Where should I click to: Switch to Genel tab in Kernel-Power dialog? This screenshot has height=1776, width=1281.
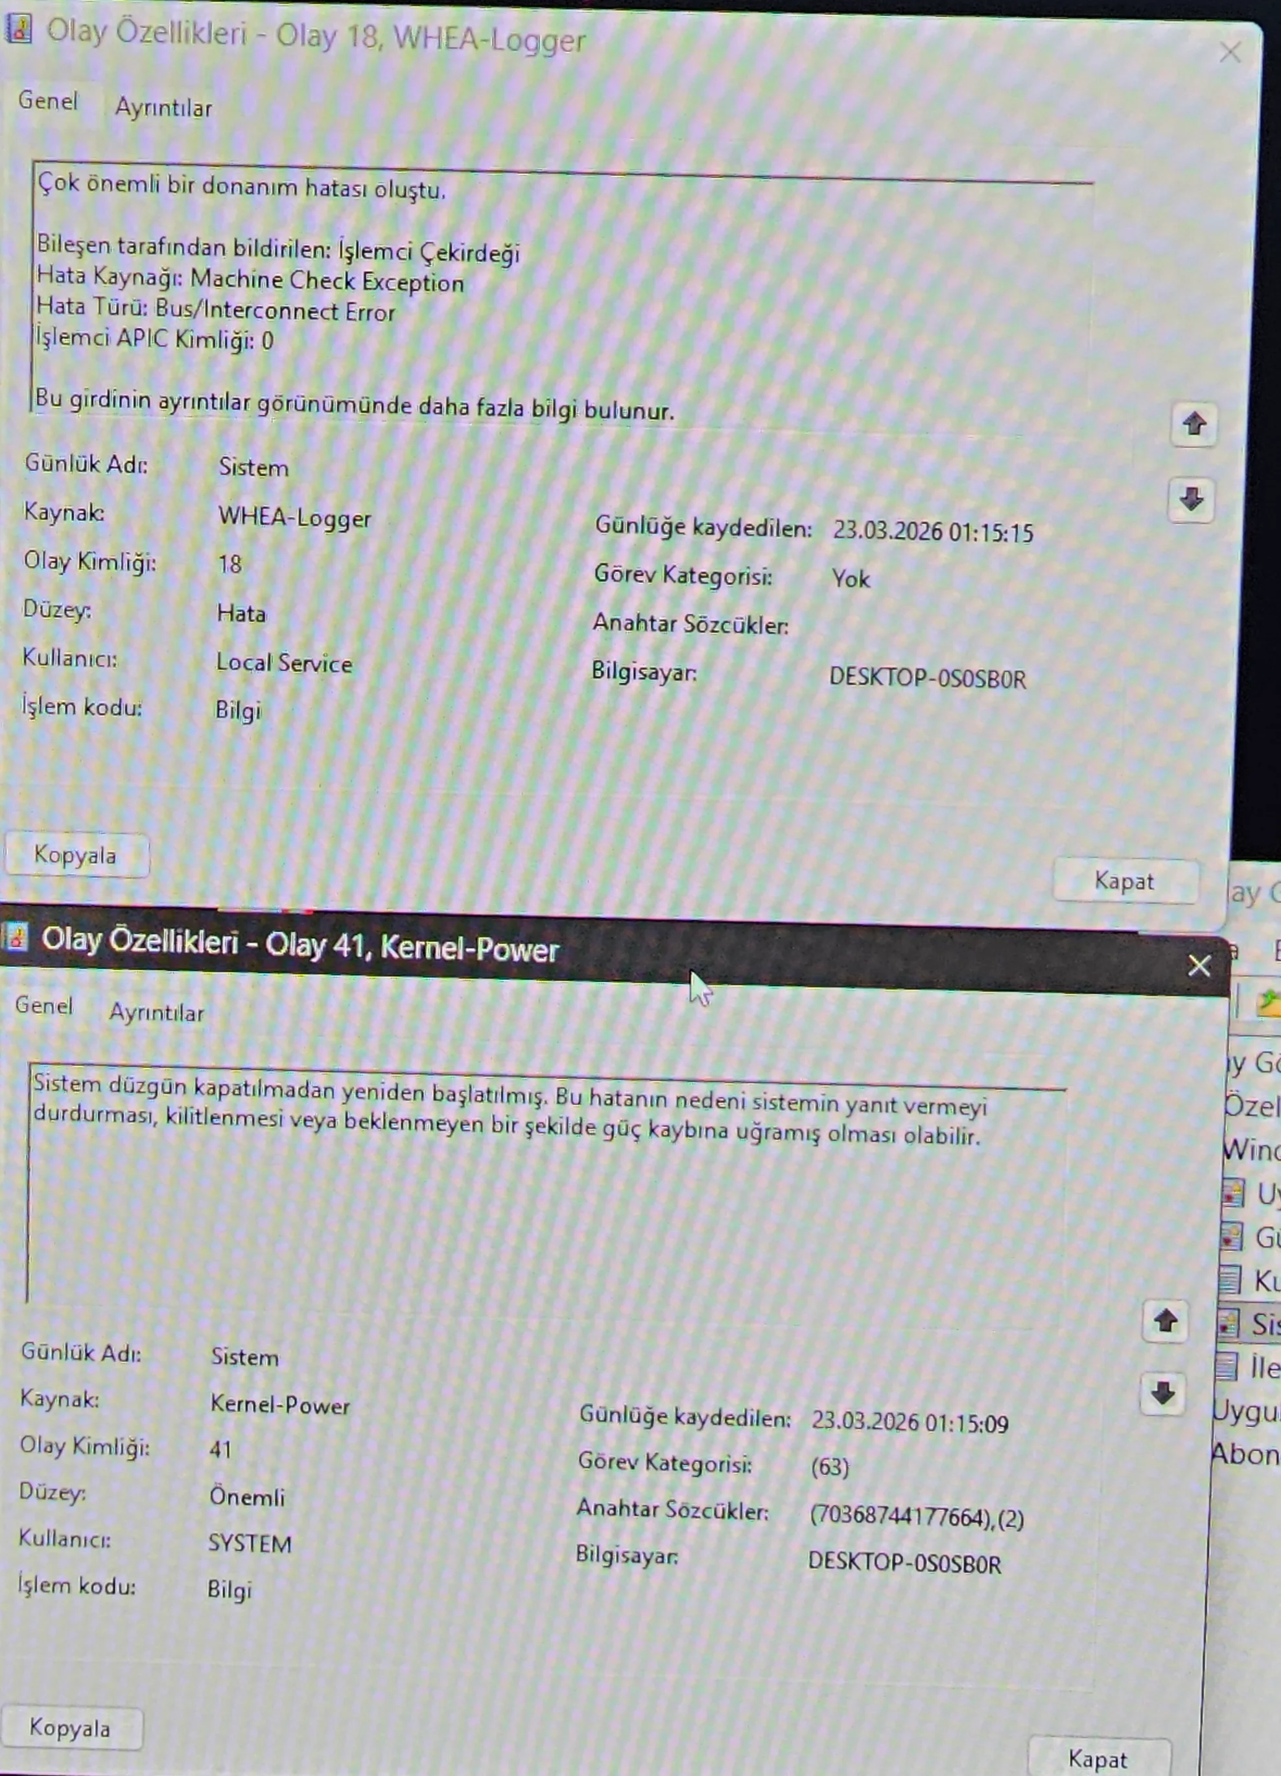(44, 1006)
